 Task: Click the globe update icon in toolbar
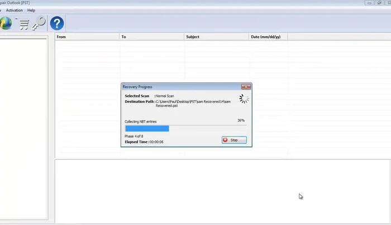coord(5,23)
